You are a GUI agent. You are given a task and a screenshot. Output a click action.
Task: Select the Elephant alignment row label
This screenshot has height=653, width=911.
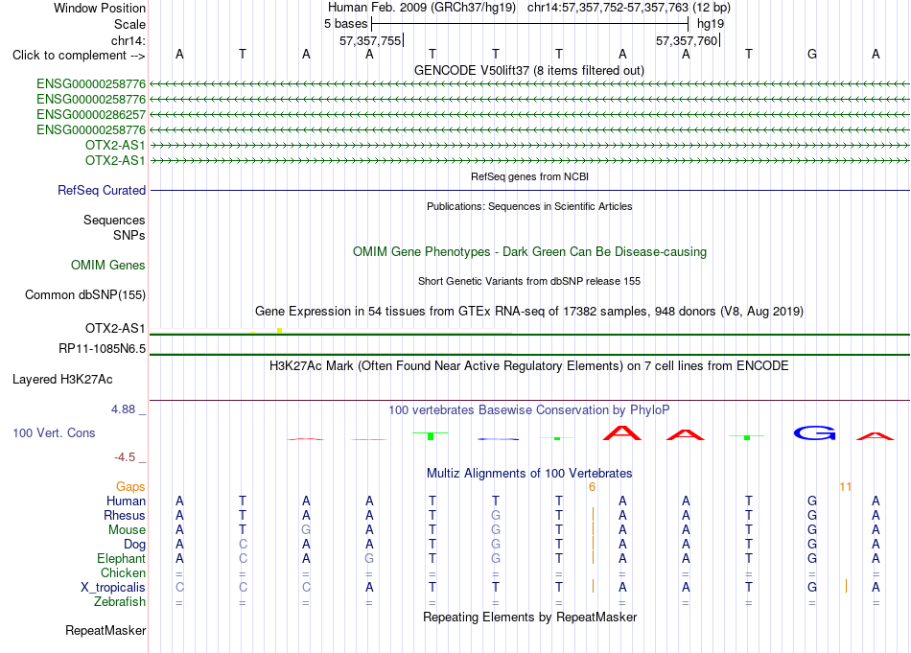(x=121, y=558)
